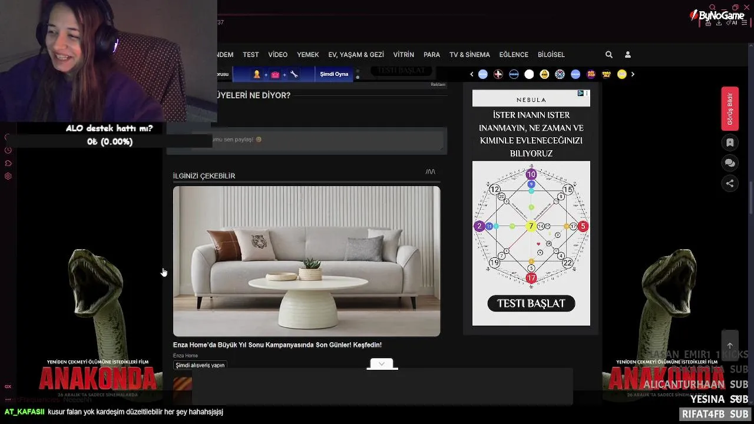The image size is (754, 424).
Task: Click the GX icon at the sidebar bottom
Action: 8,386
